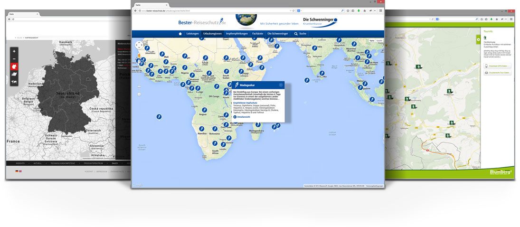Screen dimensions: 520x227
Task: Open SALES in left window footer
Action: click(115, 163)
